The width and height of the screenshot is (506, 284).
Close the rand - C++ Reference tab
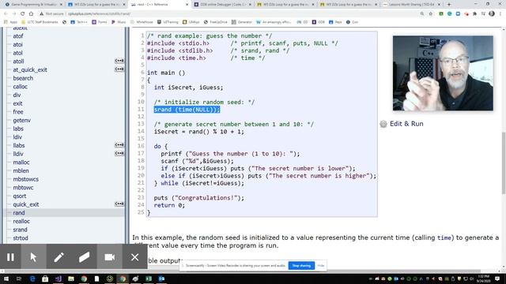coord(187,5)
